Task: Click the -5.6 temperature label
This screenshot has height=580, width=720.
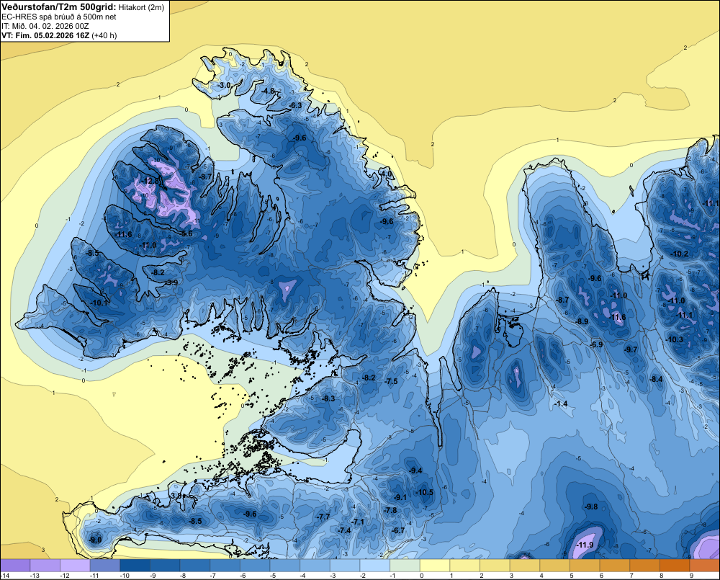Action: click(x=186, y=233)
